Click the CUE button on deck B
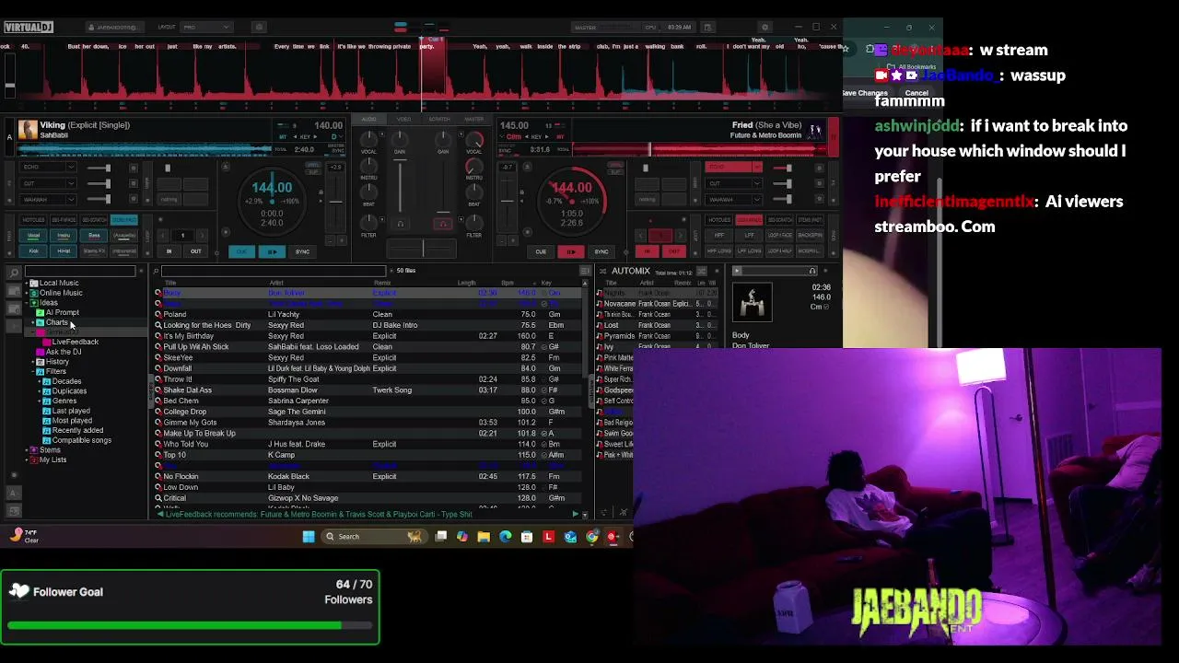Screen dimensions: 1179x663 pyautogui.click(x=541, y=251)
